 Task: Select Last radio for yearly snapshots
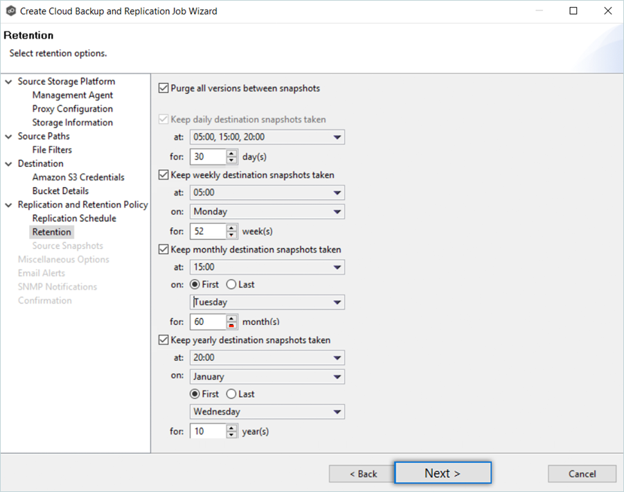click(231, 394)
